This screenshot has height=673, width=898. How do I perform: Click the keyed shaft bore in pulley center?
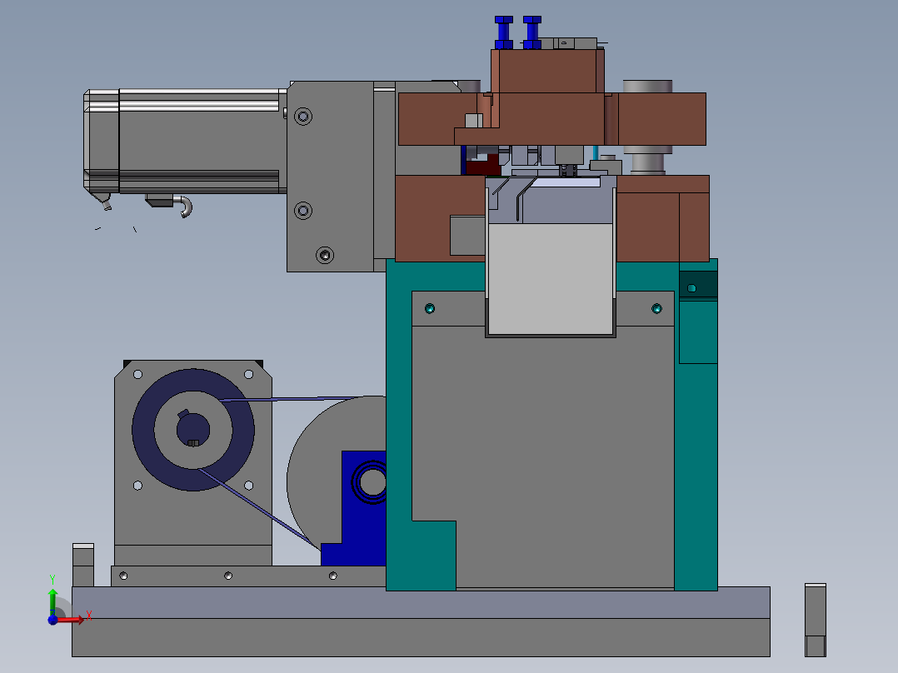pos(193,430)
